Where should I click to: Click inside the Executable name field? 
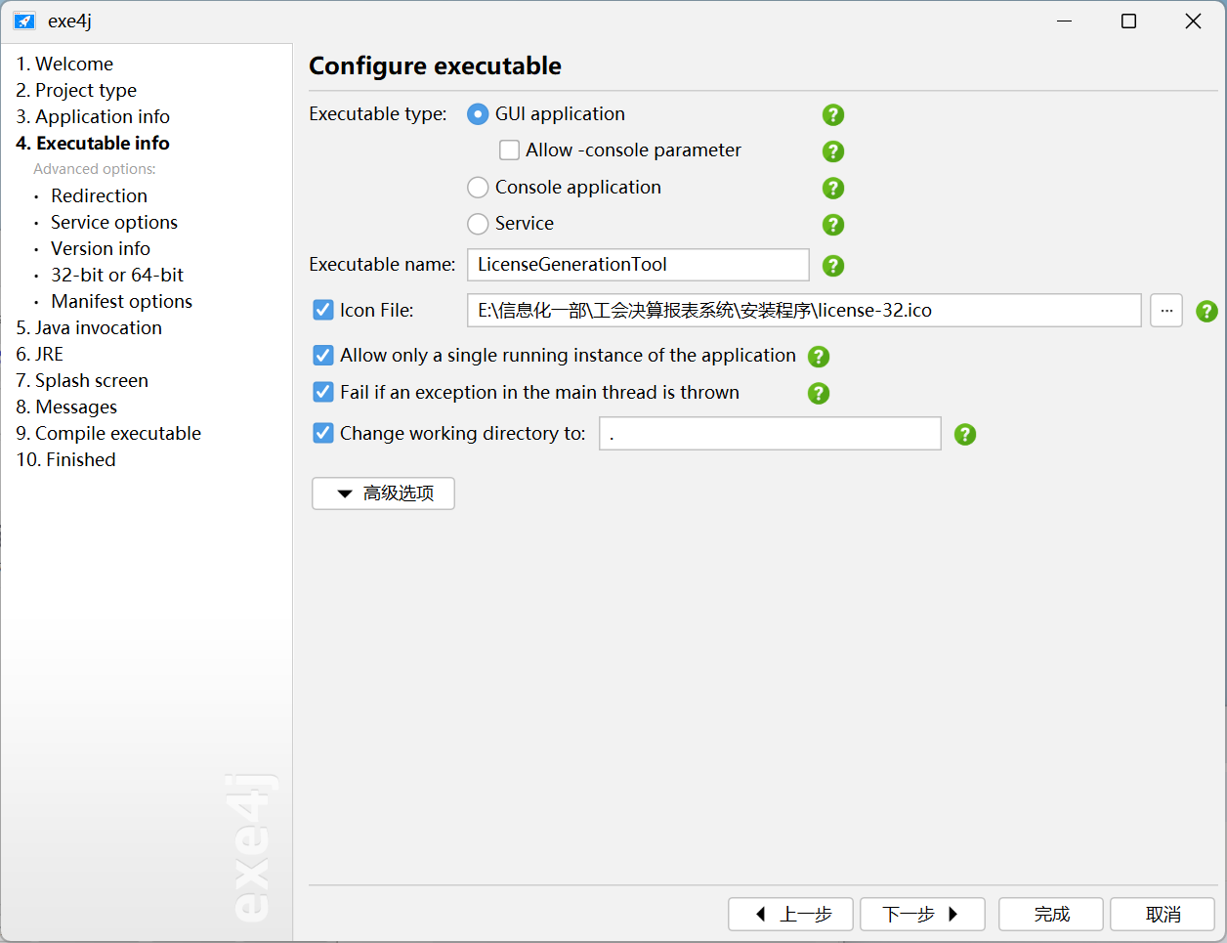point(637,265)
